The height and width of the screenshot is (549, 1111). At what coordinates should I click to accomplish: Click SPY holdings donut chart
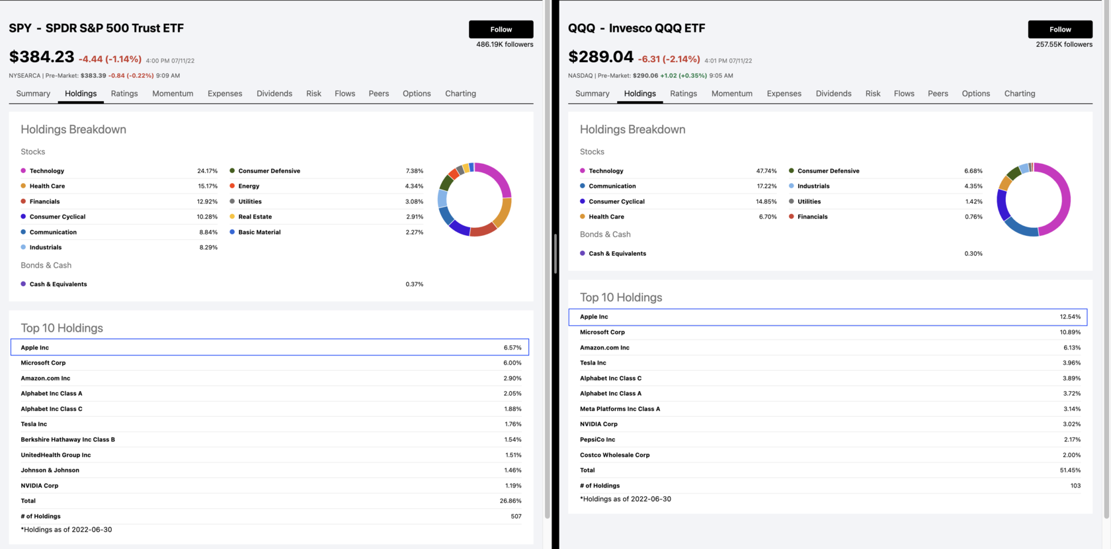tap(475, 200)
